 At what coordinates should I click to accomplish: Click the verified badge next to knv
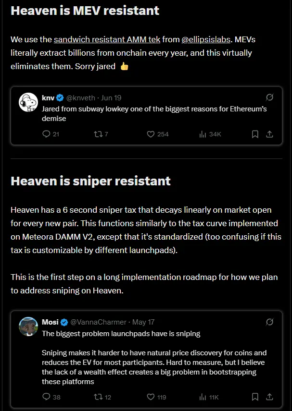59,97
